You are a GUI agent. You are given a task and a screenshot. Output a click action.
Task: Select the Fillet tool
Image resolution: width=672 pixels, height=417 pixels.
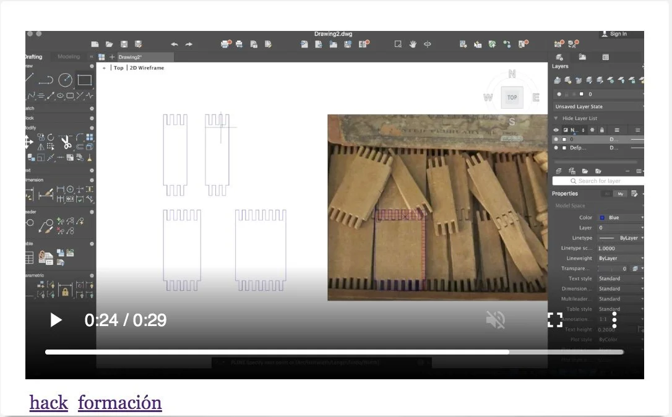tap(80, 137)
